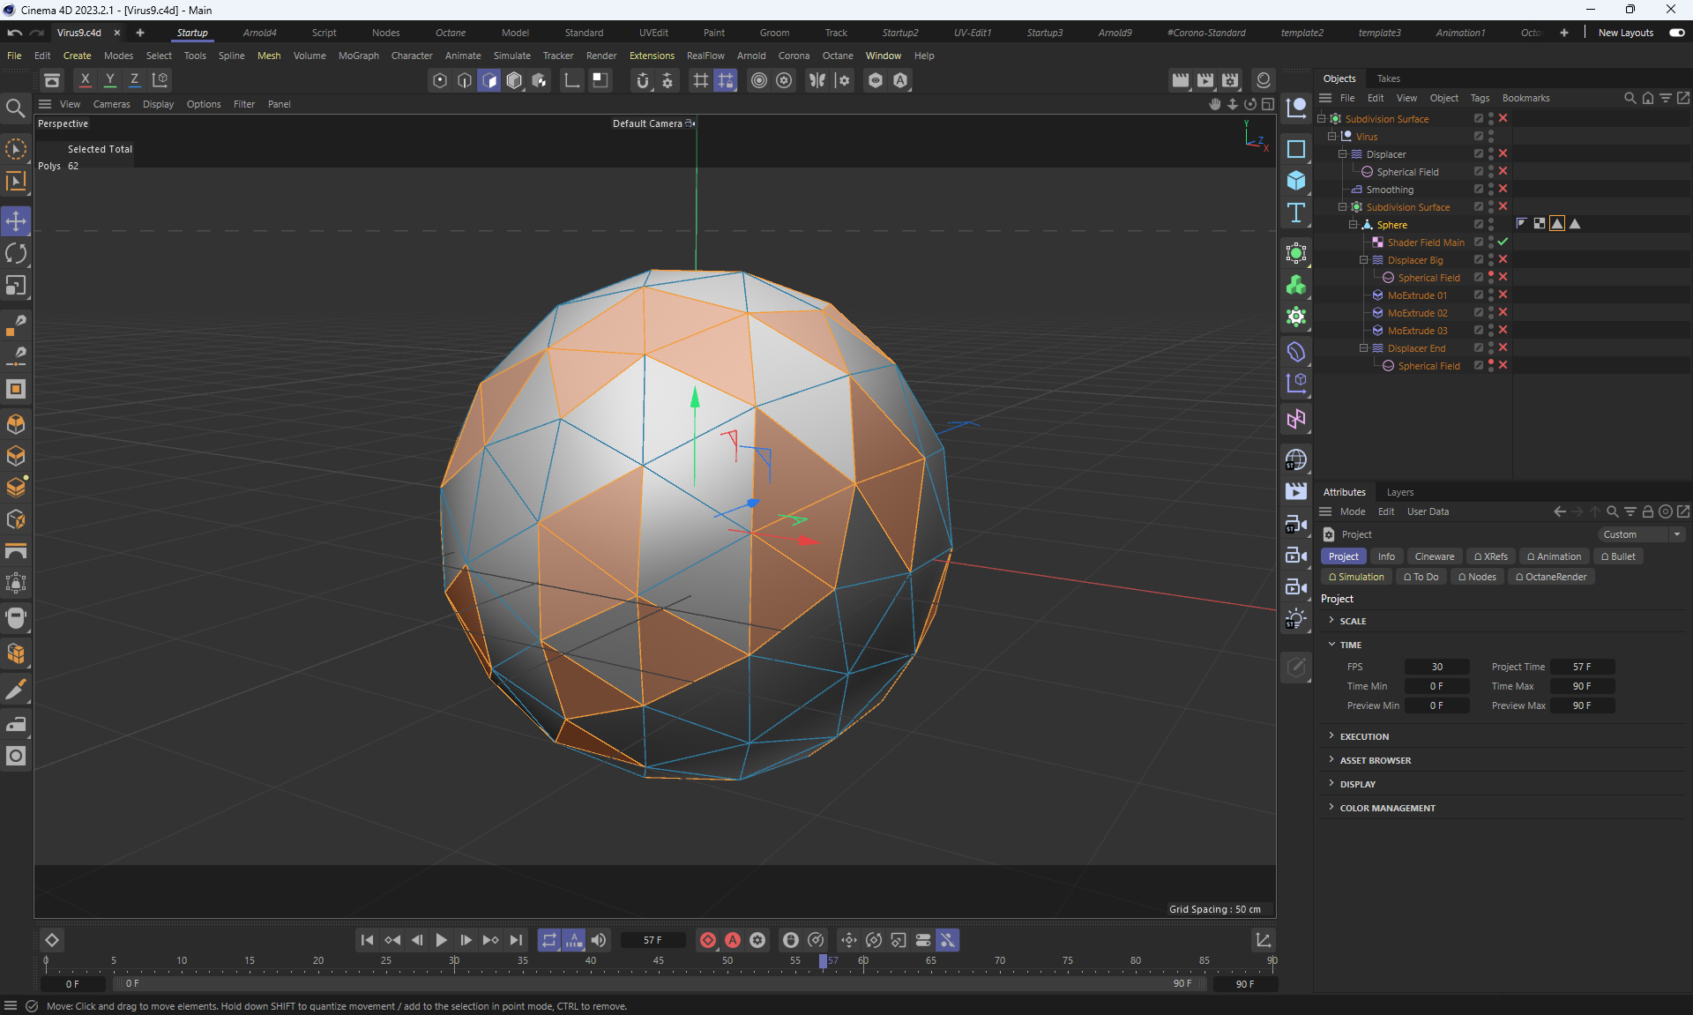Collapse the TIME section
This screenshot has height=1015, width=1693.
click(x=1349, y=645)
